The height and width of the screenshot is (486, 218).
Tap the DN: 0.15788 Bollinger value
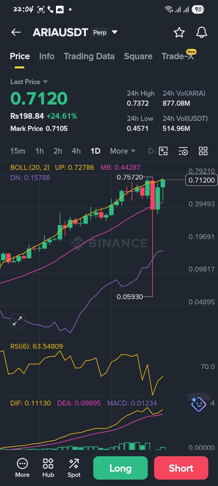30,178
